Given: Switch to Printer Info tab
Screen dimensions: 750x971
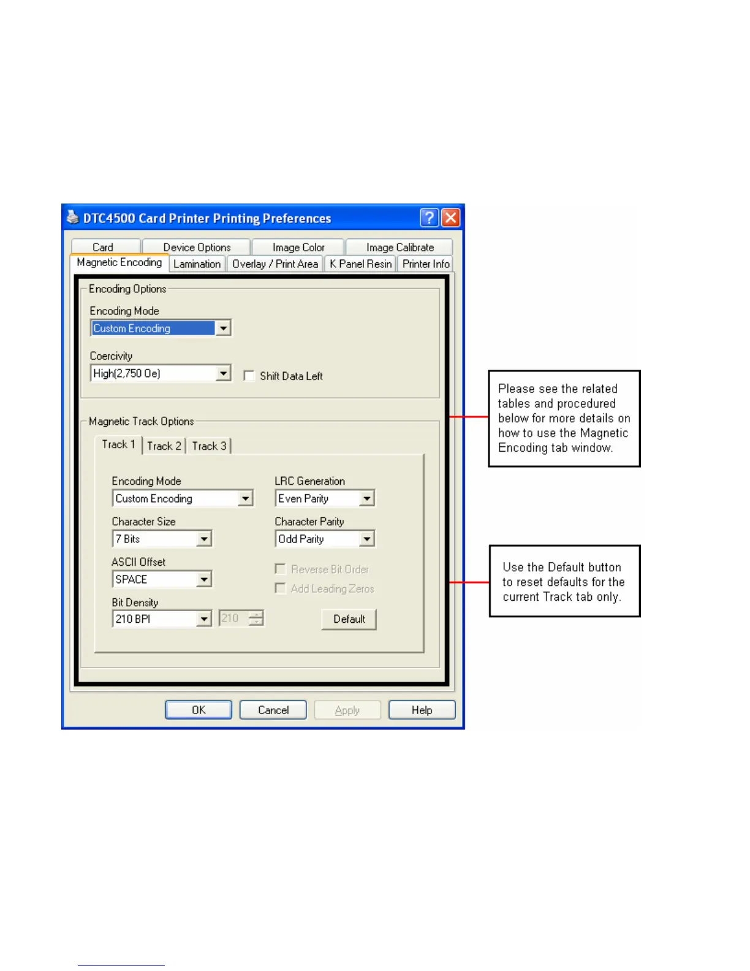Looking at the screenshot, I should [425, 264].
